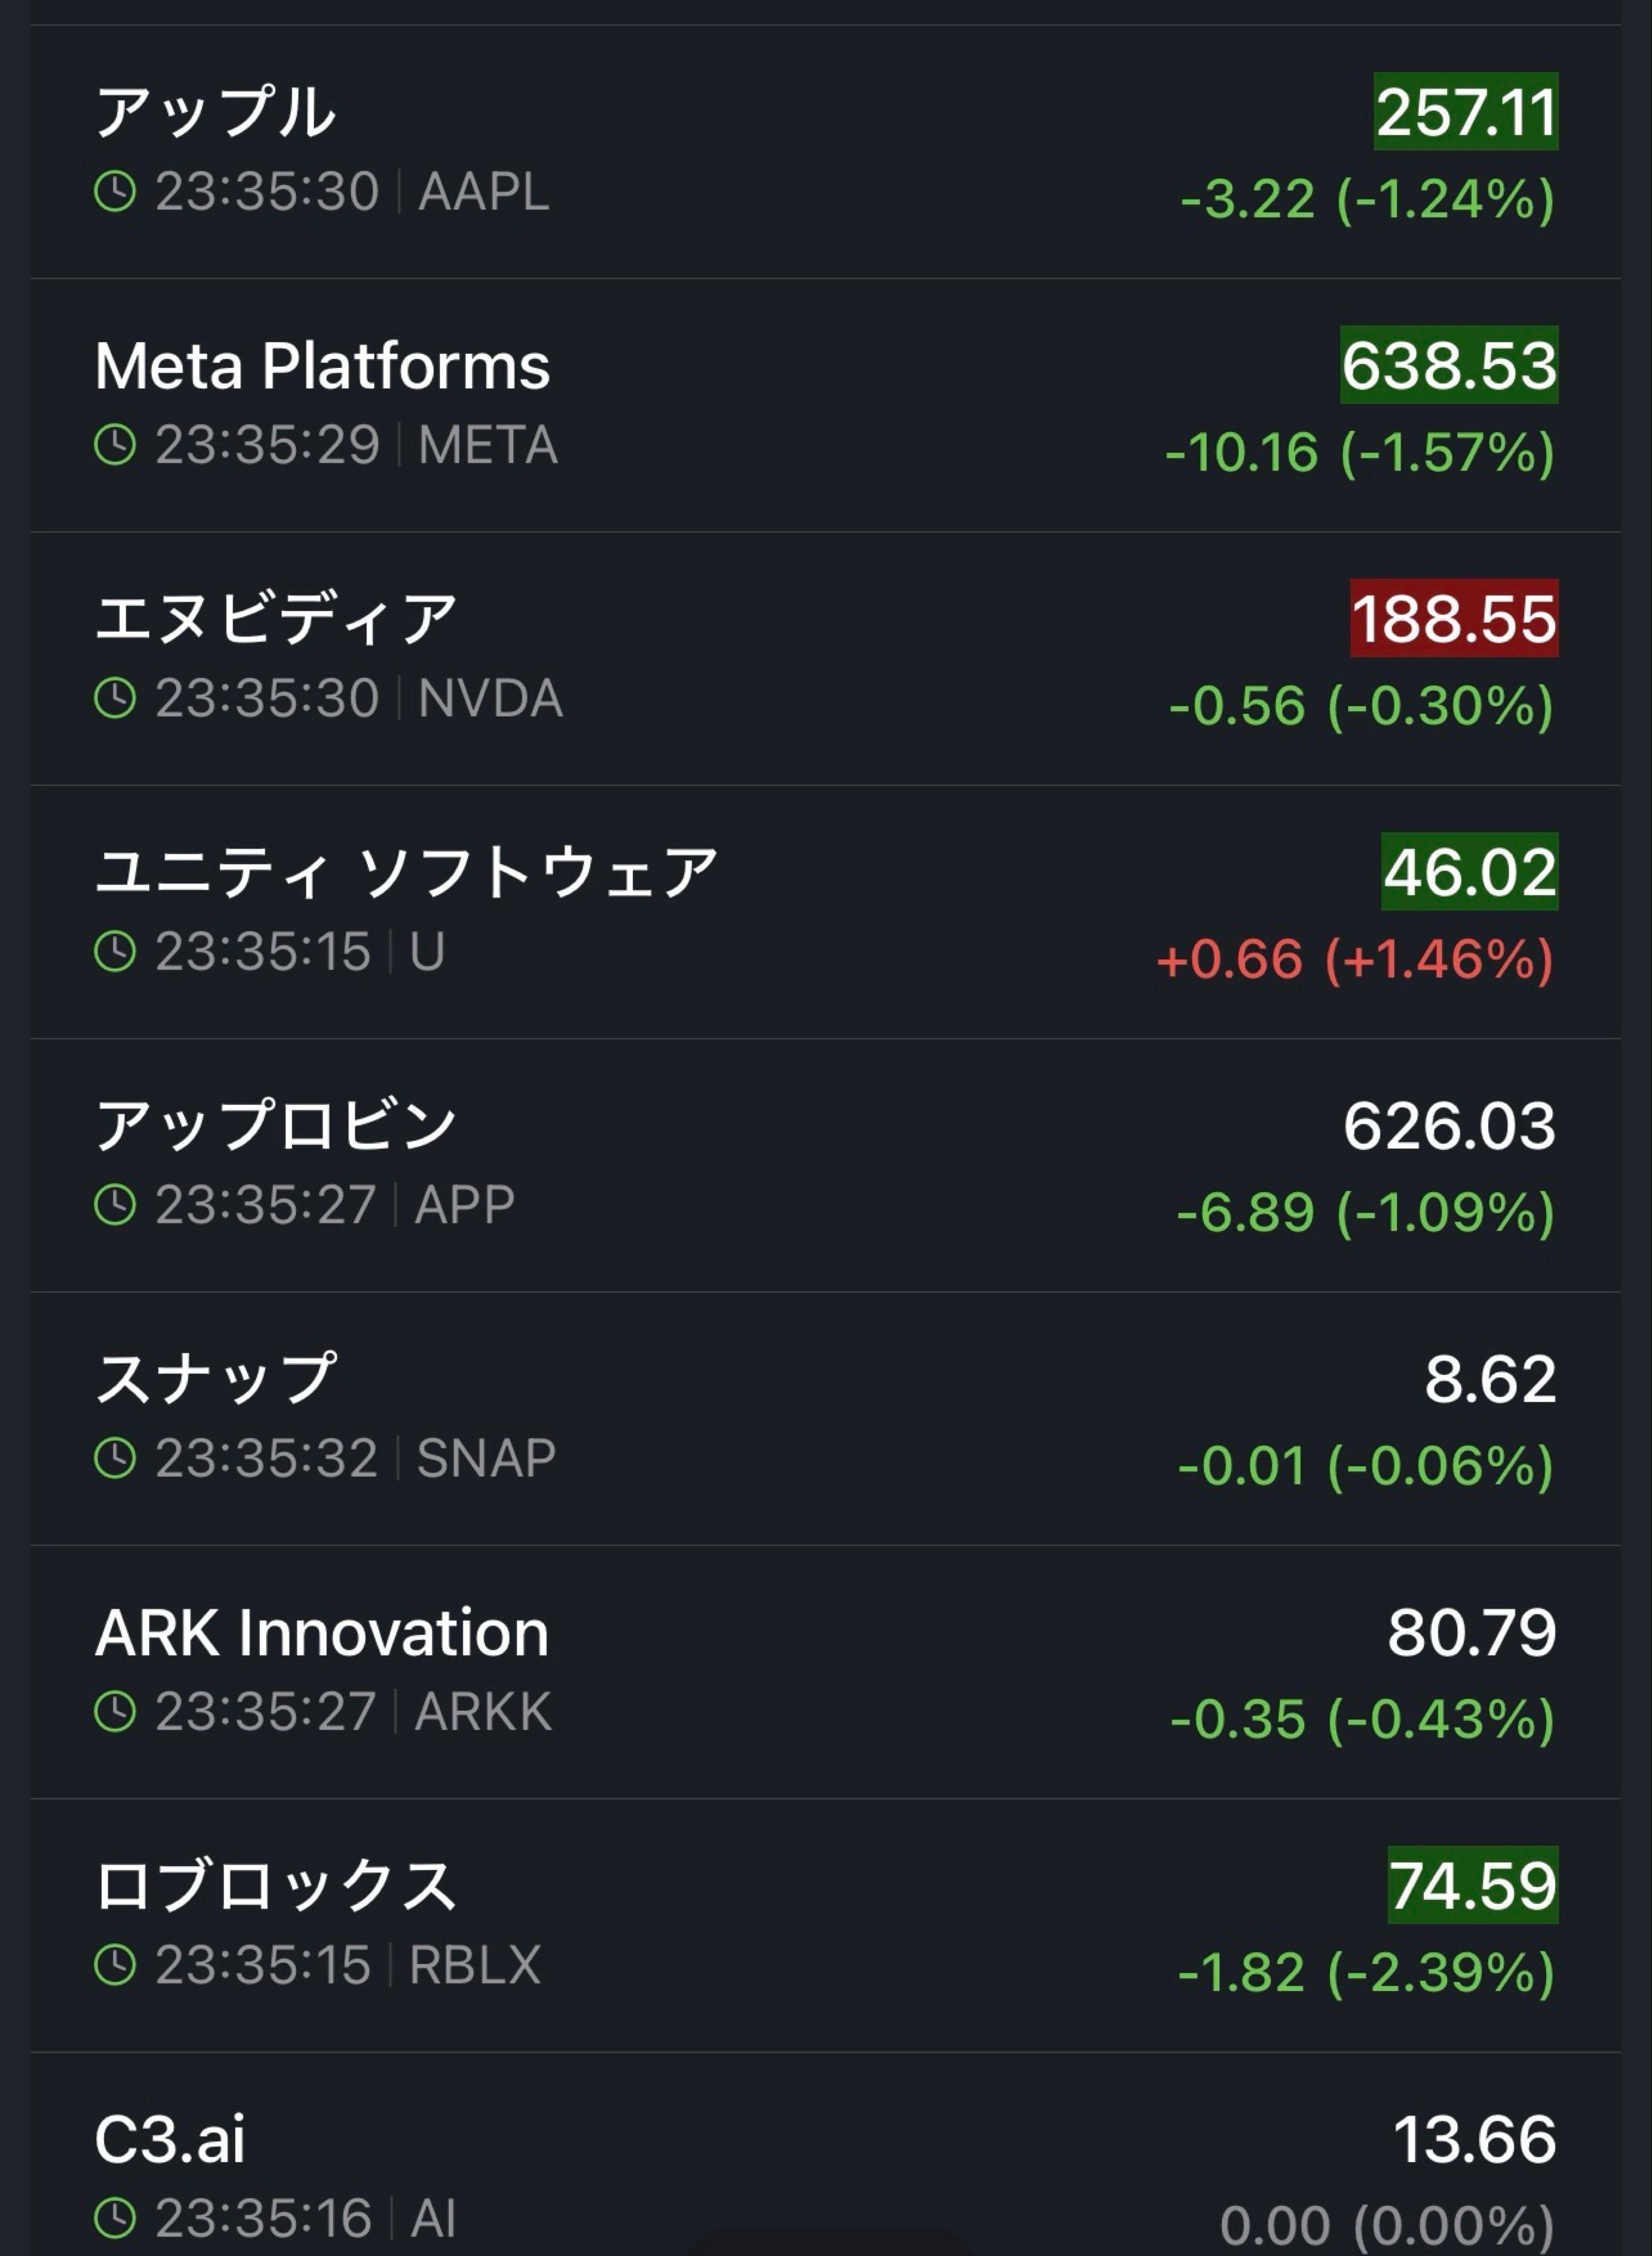
Task: Open the アップロビン stock row
Action: pos(275,1125)
